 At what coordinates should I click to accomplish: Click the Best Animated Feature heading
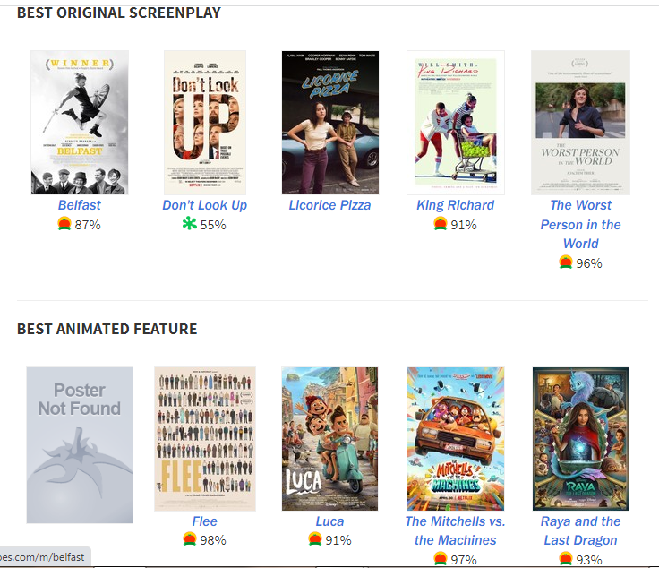pyautogui.click(x=107, y=329)
